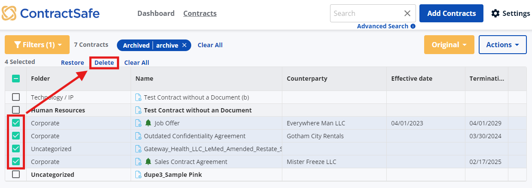Screen dimensions: 532x188
Task: Check the Technology / IP row checkbox
Action: pos(16,97)
